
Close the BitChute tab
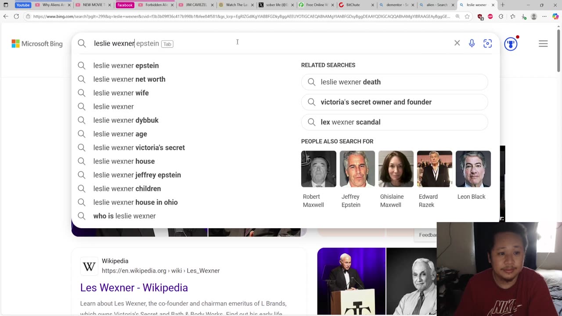pyautogui.click(x=373, y=5)
